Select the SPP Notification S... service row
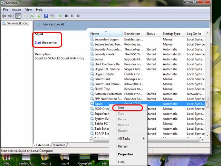221x166 pixels. [147, 99]
